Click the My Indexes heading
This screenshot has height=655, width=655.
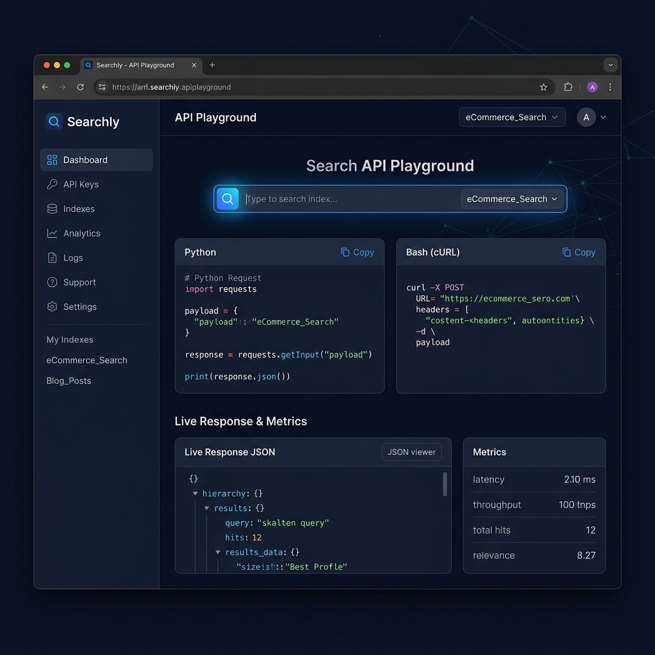click(70, 340)
